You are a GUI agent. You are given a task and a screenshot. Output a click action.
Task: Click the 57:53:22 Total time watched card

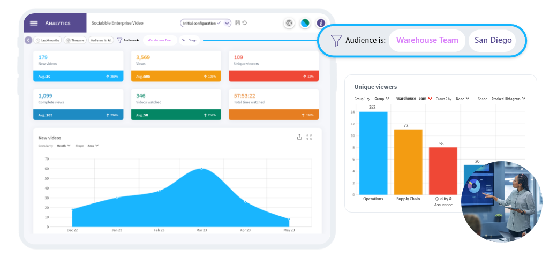(274, 104)
